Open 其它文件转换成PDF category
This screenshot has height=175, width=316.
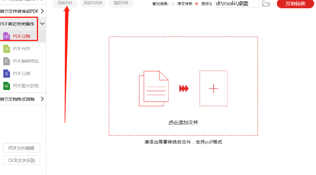click(x=19, y=11)
